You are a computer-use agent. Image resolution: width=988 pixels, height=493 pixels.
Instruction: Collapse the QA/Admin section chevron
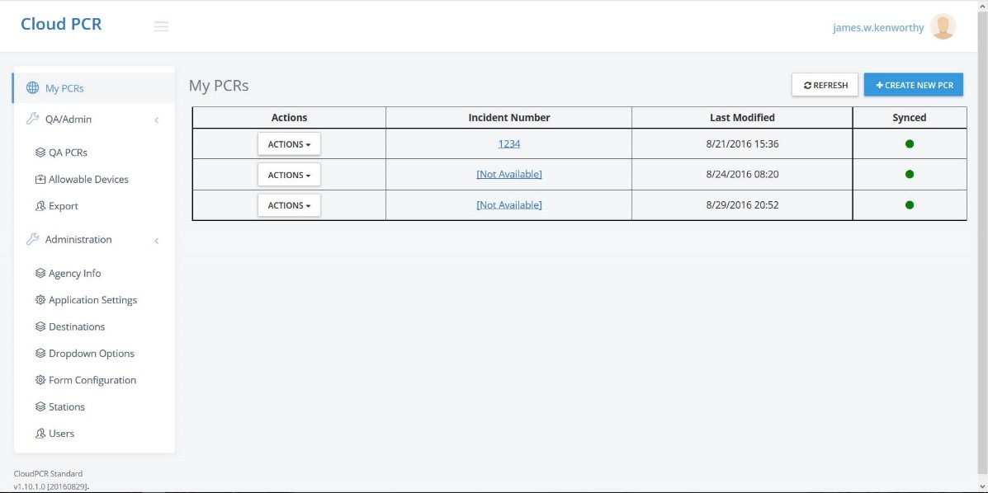[156, 120]
